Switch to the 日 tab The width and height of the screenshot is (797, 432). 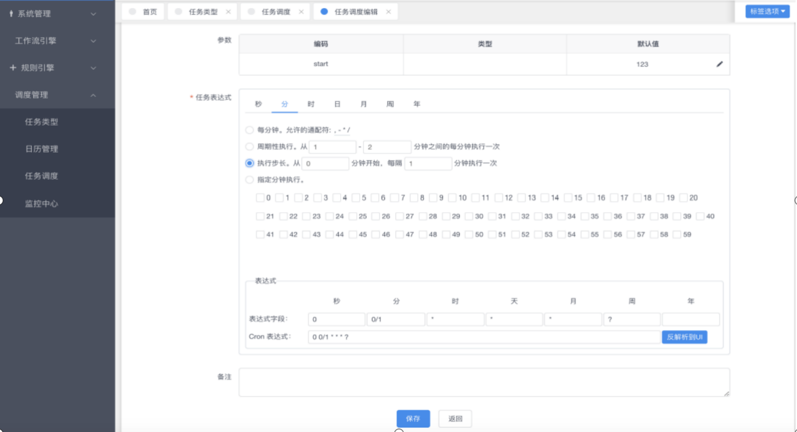pos(337,104)
